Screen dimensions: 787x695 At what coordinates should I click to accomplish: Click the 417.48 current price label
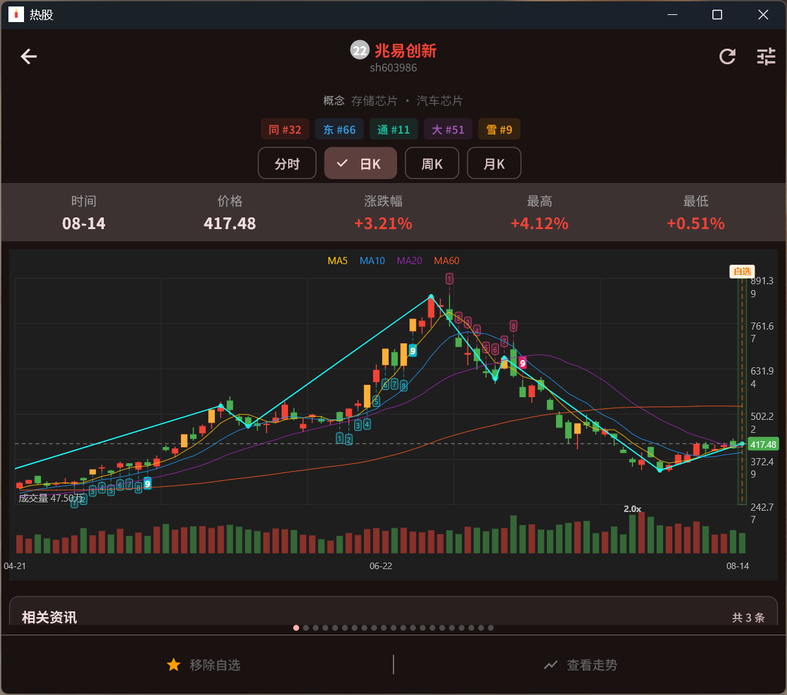pos(763,445)
